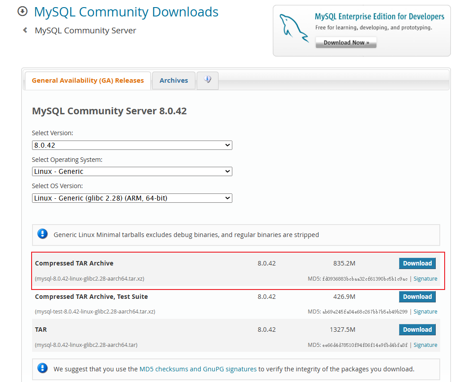Open the Select Version dropdown
The height and width of the screenshot is (382, 462).
(132, 145)
